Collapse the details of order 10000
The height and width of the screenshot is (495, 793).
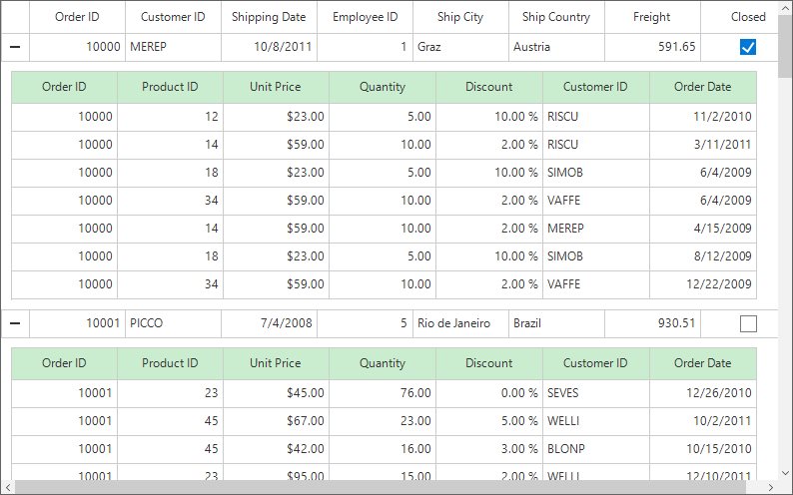[x=14, y=47]
